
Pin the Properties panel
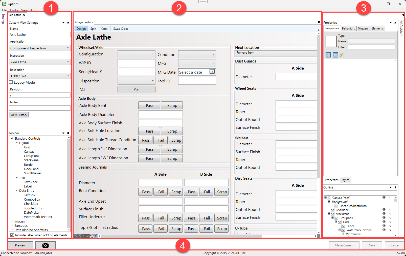click(x=395, y=23)
